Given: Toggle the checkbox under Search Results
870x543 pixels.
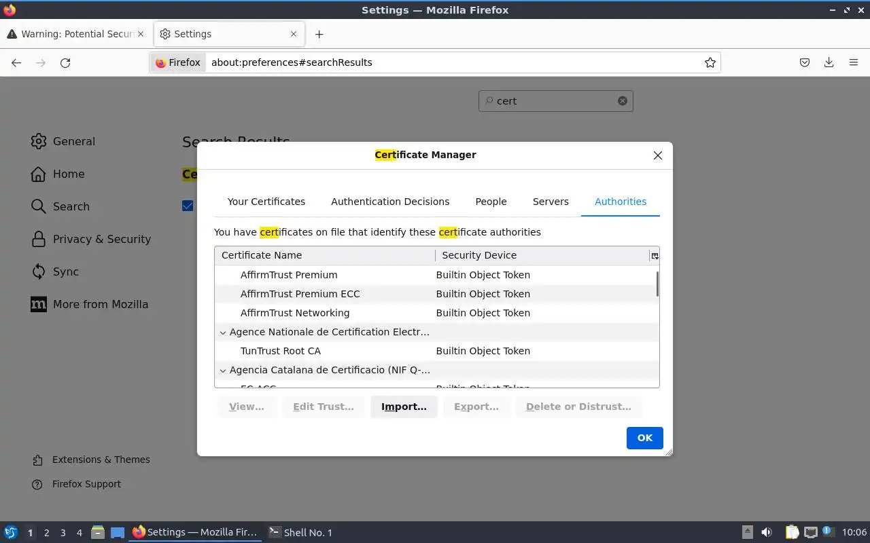Looking at the screenshot, I should [188, 206].
